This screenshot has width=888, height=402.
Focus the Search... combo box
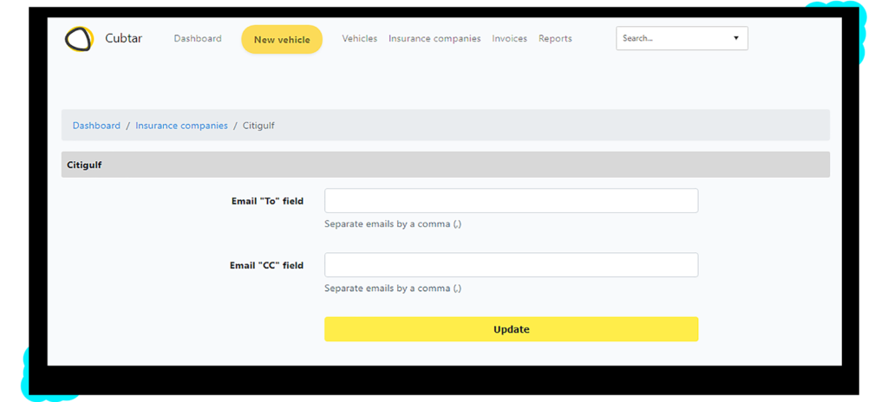682,38
